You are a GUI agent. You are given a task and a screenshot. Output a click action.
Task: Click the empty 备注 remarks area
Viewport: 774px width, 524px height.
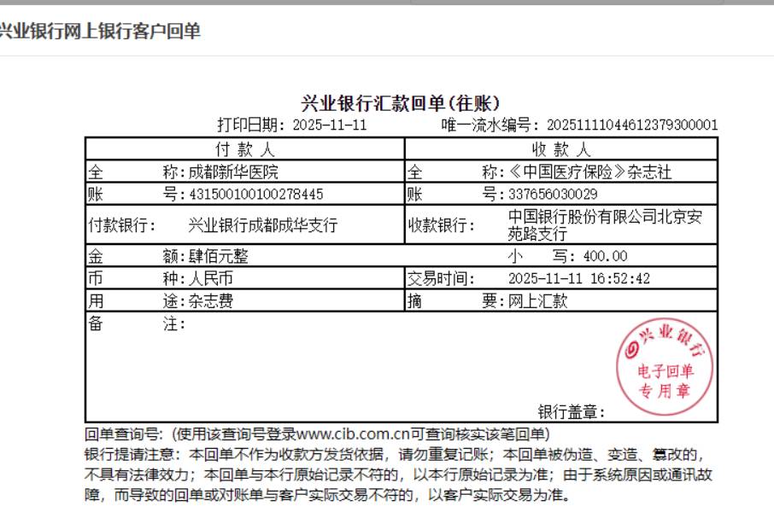click(x=342, y=367)
